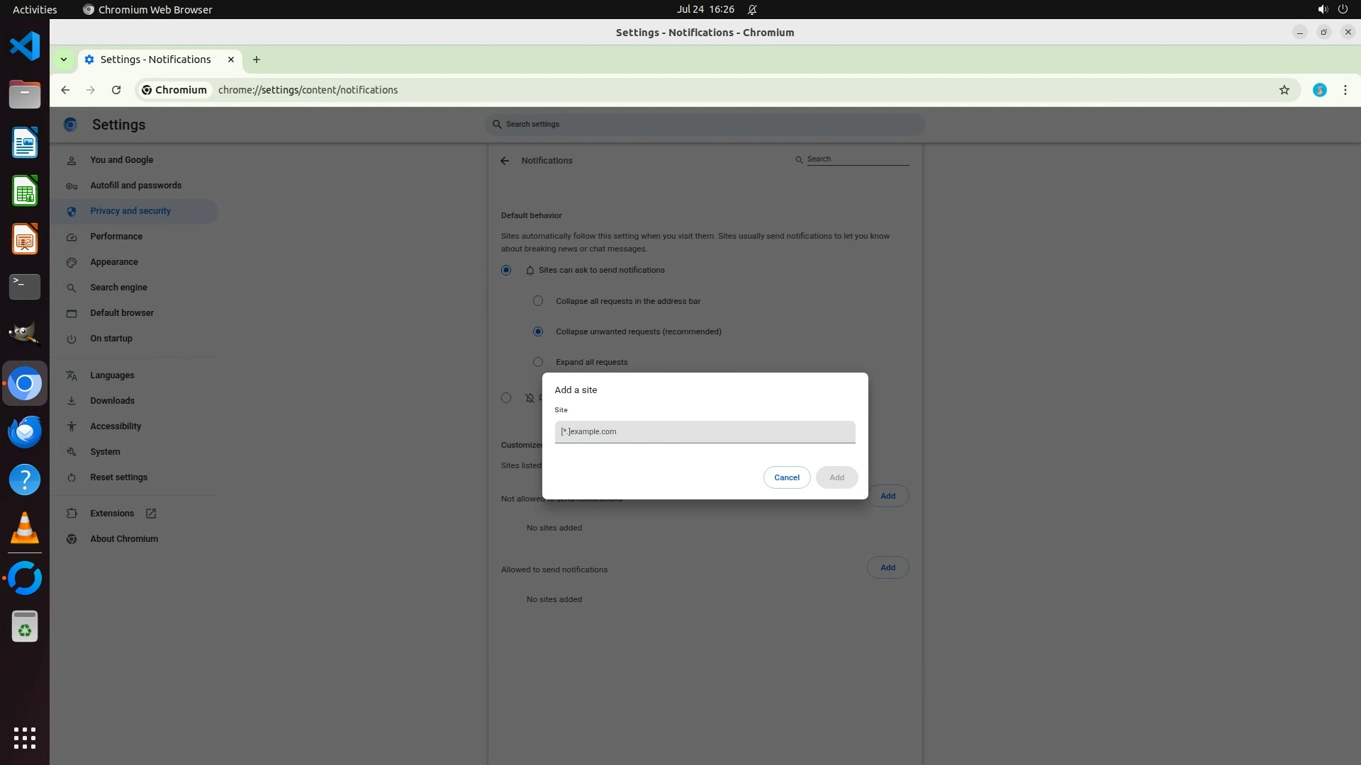Open the Extensions external link icon
Viewport: 1361px width, 765px height.
[x=151, y=514]
